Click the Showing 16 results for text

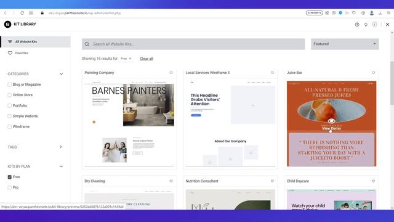100,59
